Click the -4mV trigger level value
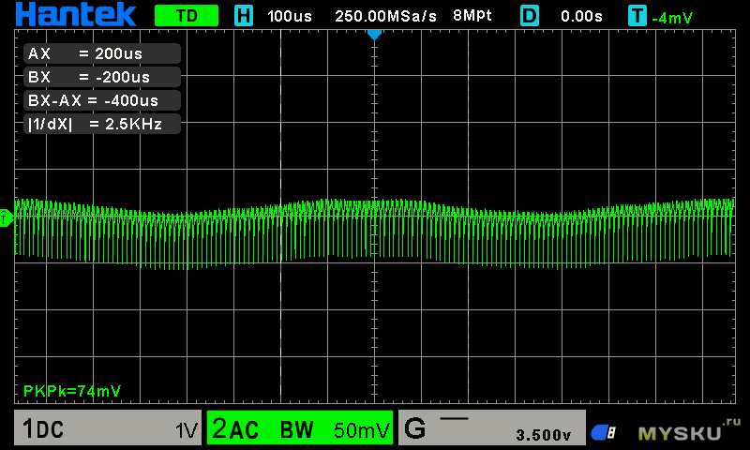 pos(672,18)
